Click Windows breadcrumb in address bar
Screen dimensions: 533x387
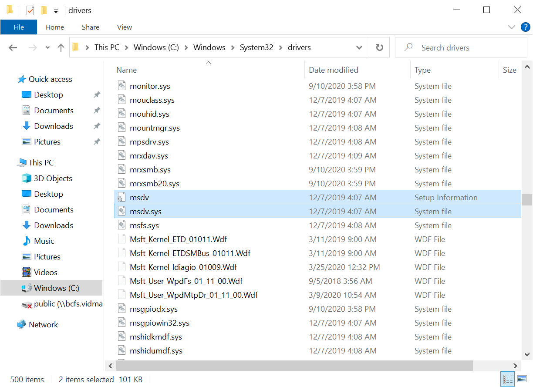pyautogui.click(x=209, y=47)
